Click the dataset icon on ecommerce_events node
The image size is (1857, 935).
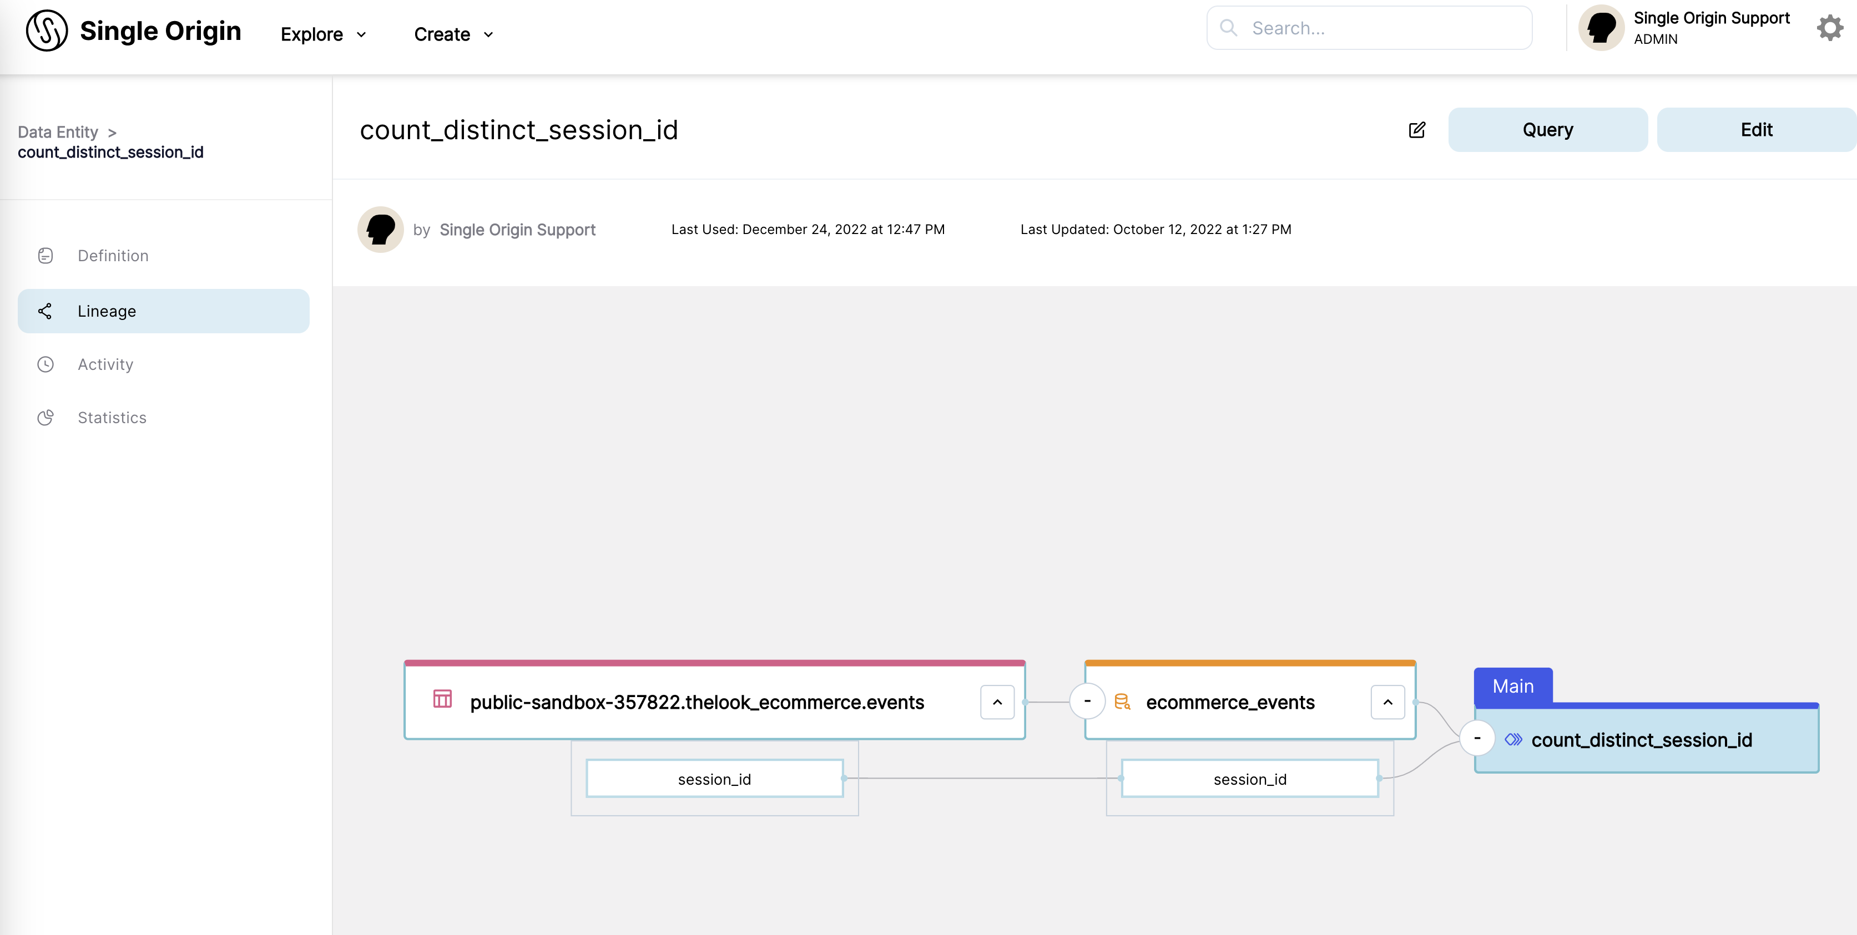pos(1122,702)
